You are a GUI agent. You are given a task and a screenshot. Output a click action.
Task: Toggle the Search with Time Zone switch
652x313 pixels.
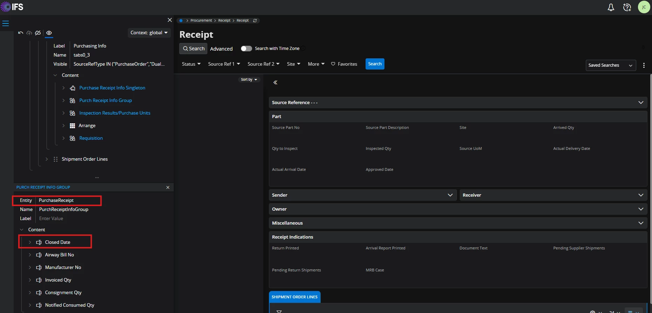click(x=246, y=49)
